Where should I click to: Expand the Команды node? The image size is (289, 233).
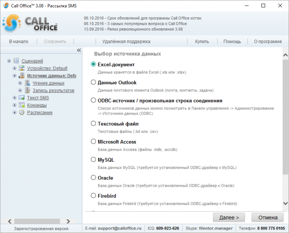[14, 105]
